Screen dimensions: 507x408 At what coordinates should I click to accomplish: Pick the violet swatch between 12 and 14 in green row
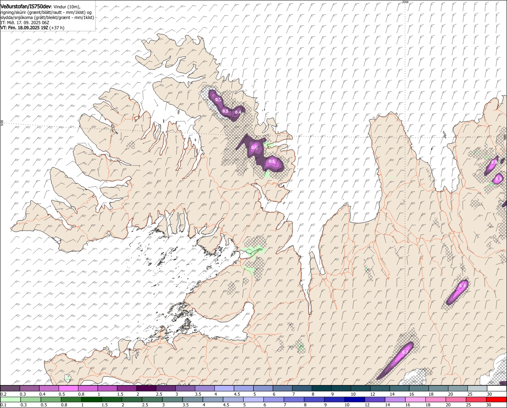click(x=375, y=399)
